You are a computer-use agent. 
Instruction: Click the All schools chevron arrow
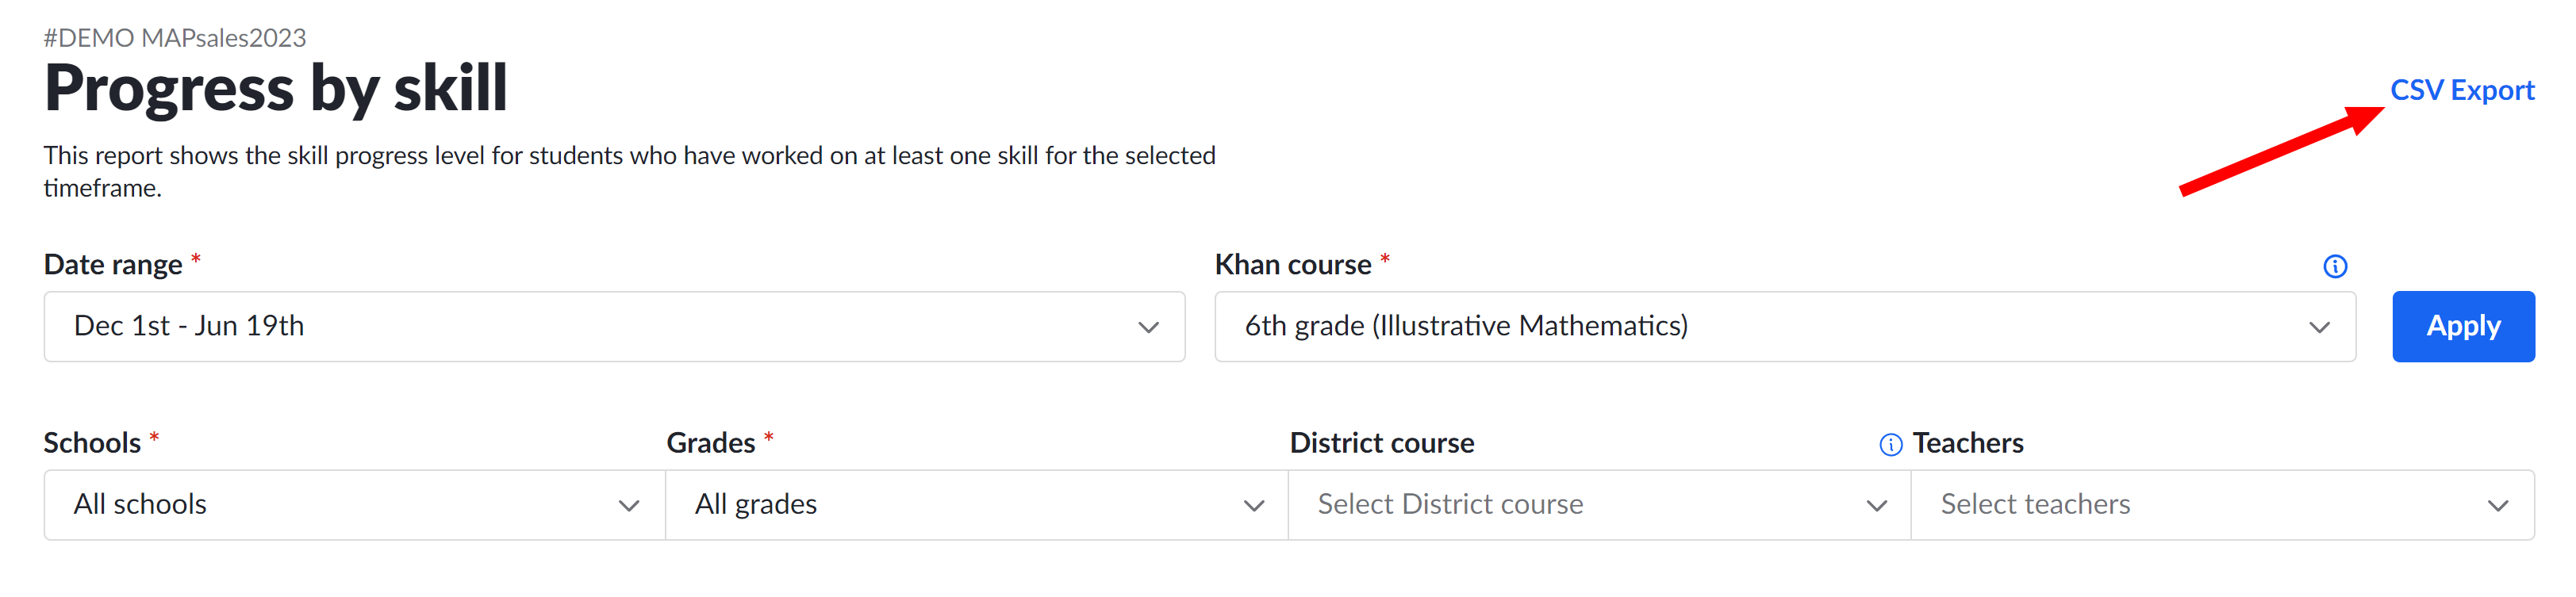[x=629, y=506]
